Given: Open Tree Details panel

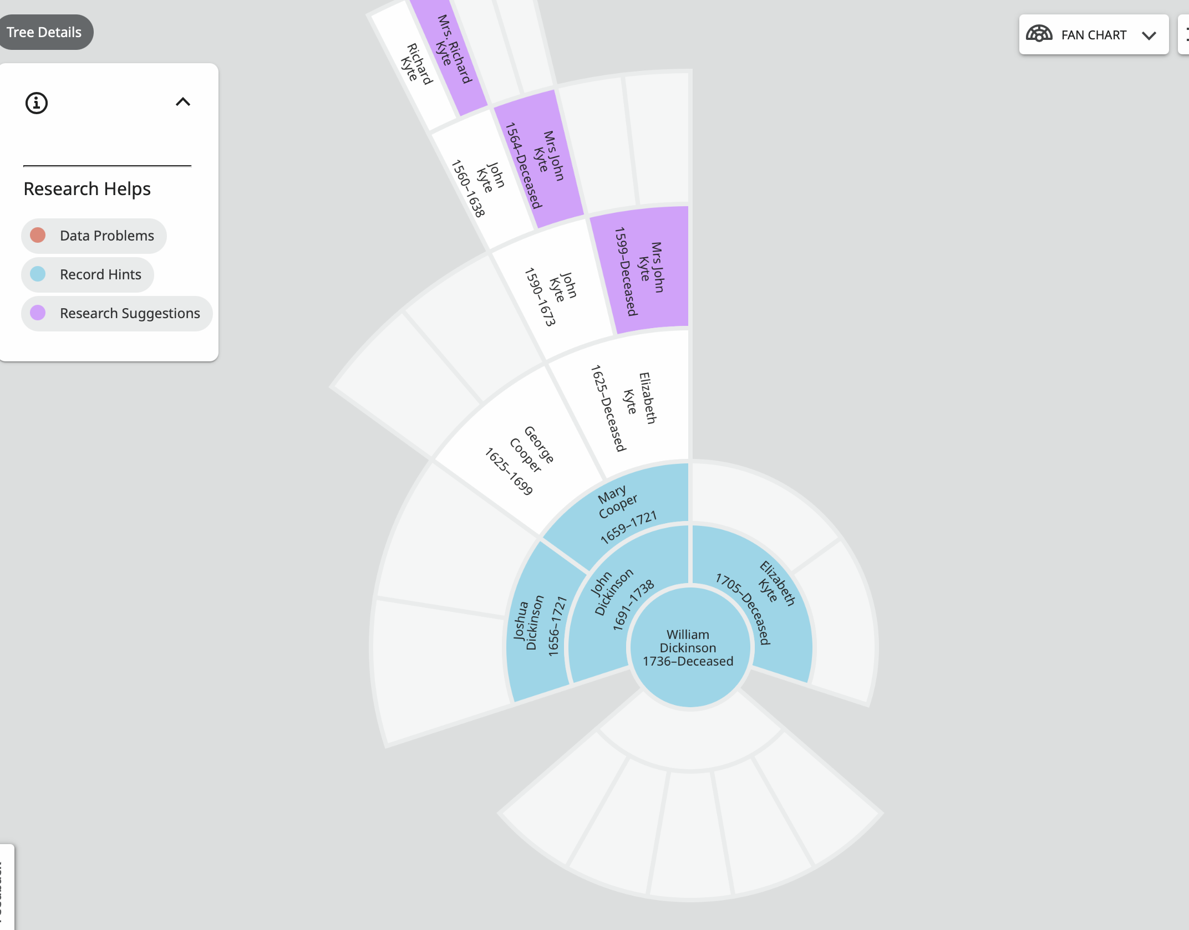Looking at the screenshot, I should pyautogui.click(x=44, y=32).
